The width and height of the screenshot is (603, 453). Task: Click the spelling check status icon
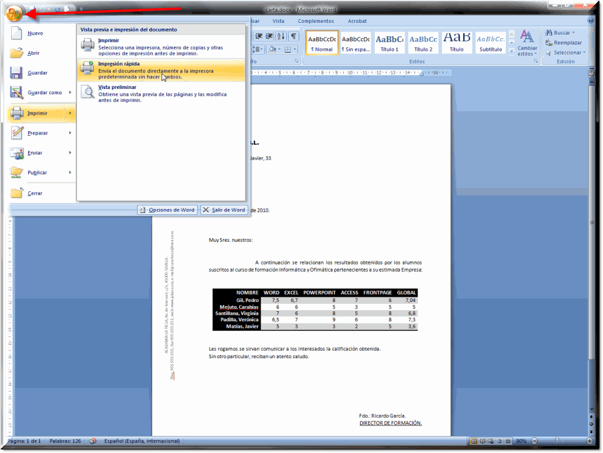[92, 441]
